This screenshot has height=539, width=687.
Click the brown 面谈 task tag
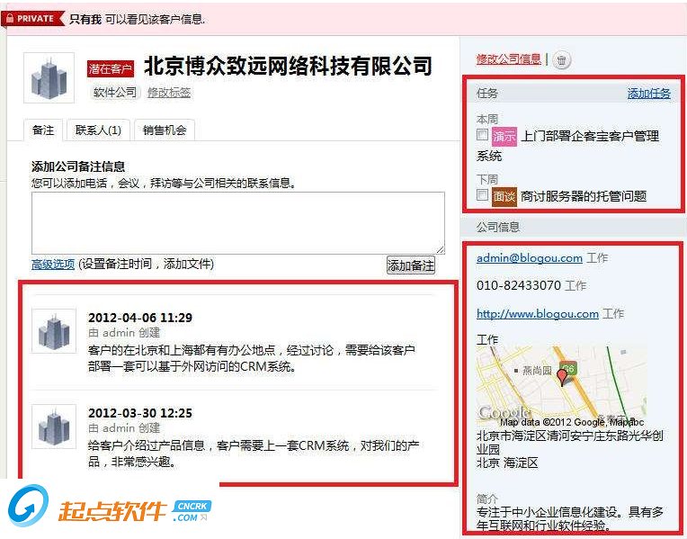504,196
